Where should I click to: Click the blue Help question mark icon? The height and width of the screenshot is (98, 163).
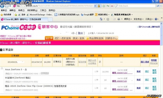(156, 19)
